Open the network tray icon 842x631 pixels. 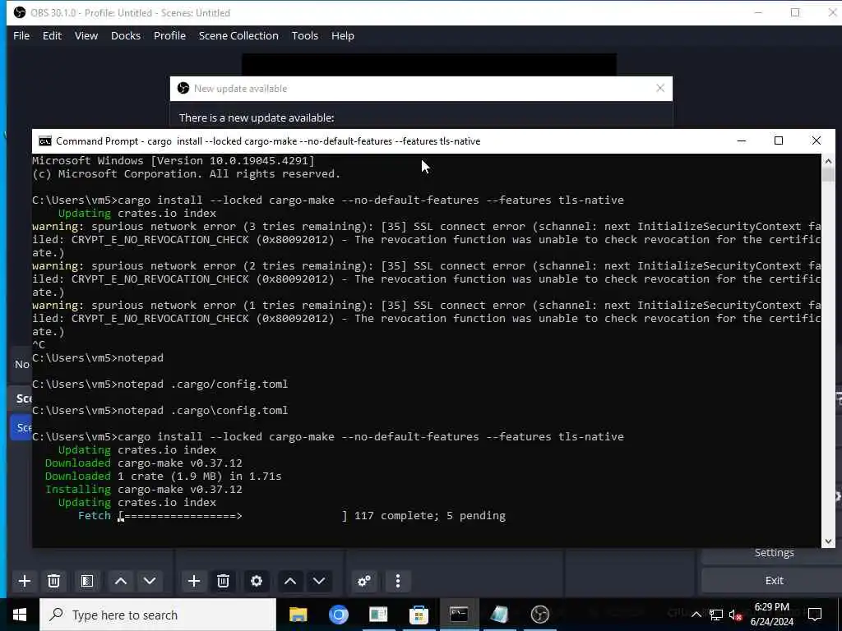tap(716, 615)
